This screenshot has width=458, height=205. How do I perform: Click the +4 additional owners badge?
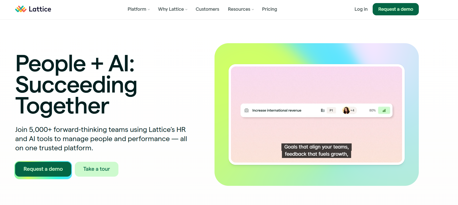[x=353, y=110]
